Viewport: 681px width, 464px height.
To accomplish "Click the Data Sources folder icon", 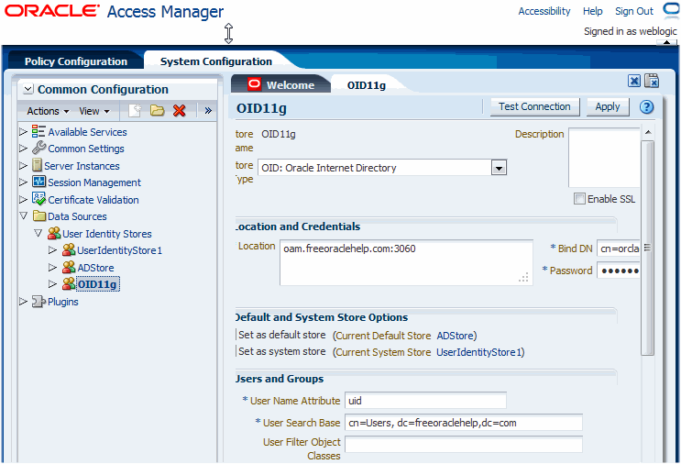I will pyautogui.click(x=39, y=215).
